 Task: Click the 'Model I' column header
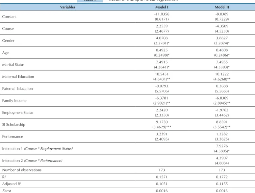pyautogui.click(x=162, y=7)
